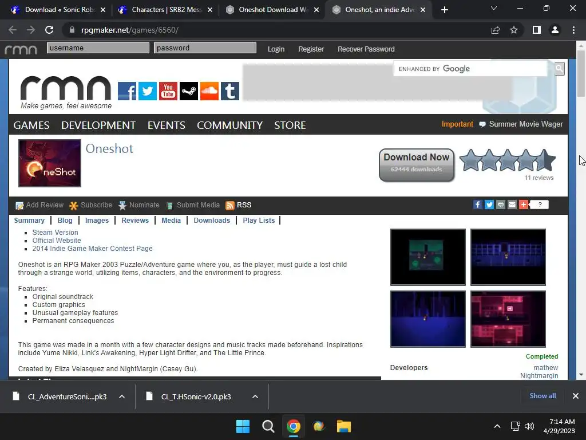Click the RSS feed icon

tap(230, 205)
